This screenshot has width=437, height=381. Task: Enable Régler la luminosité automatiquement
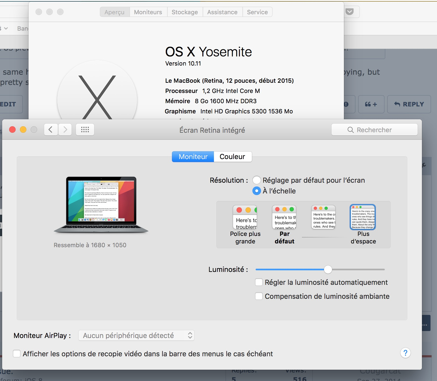259,282
